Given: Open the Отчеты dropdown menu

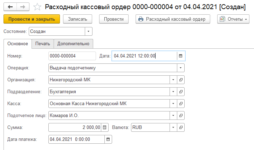Looking at the screenshot, I should (x=233, y=19).
